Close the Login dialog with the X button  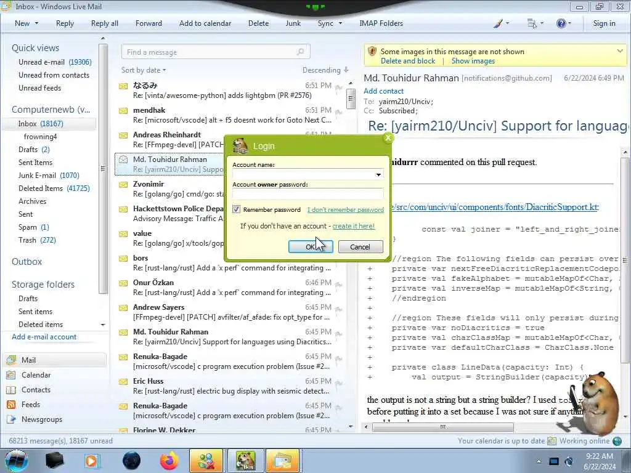point(388,138)
